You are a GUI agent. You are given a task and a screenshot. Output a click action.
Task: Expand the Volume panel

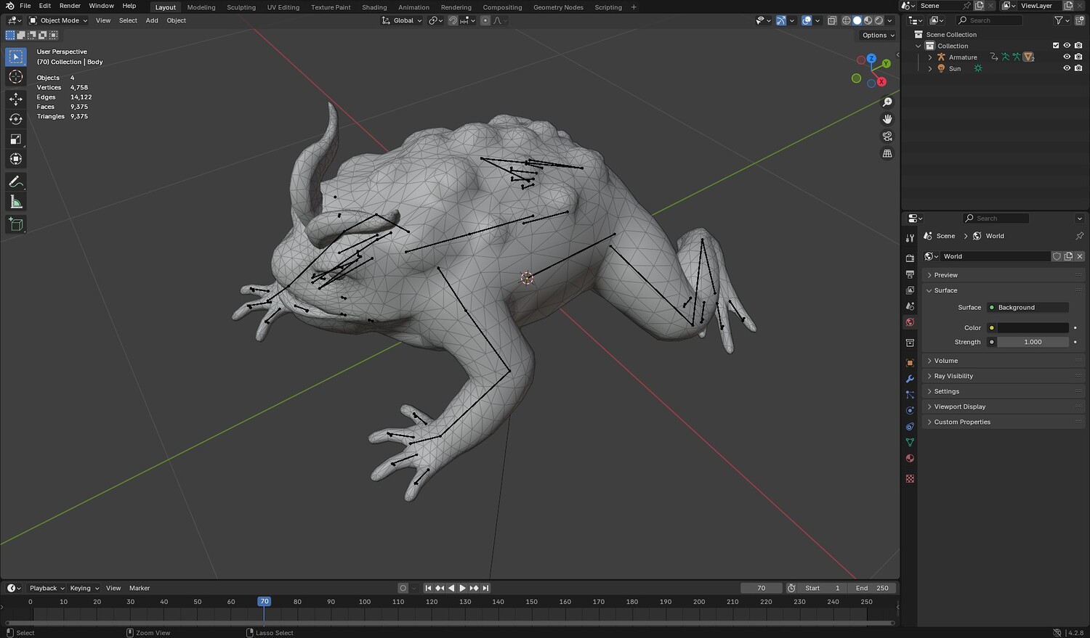(x=945, y=361)
